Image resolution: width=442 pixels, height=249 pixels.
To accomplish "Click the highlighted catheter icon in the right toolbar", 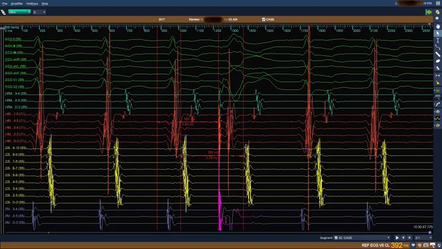I will [437, 97].
